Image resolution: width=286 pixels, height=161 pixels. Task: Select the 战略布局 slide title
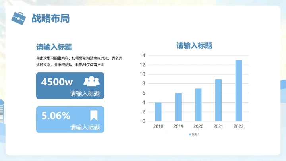coord(50,18)
